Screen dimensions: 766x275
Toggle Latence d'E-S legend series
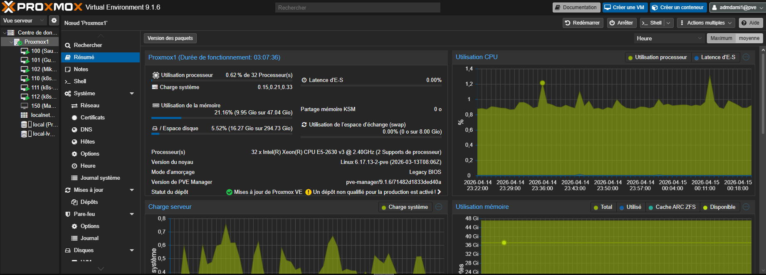[x=715, y=57]
